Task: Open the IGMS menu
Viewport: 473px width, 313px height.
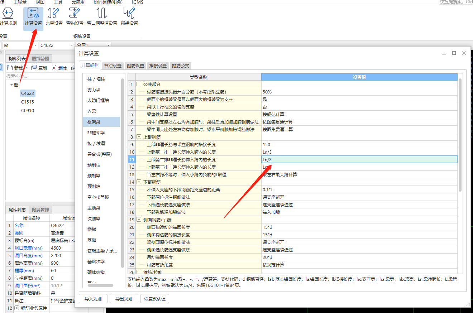Action: 138,2
